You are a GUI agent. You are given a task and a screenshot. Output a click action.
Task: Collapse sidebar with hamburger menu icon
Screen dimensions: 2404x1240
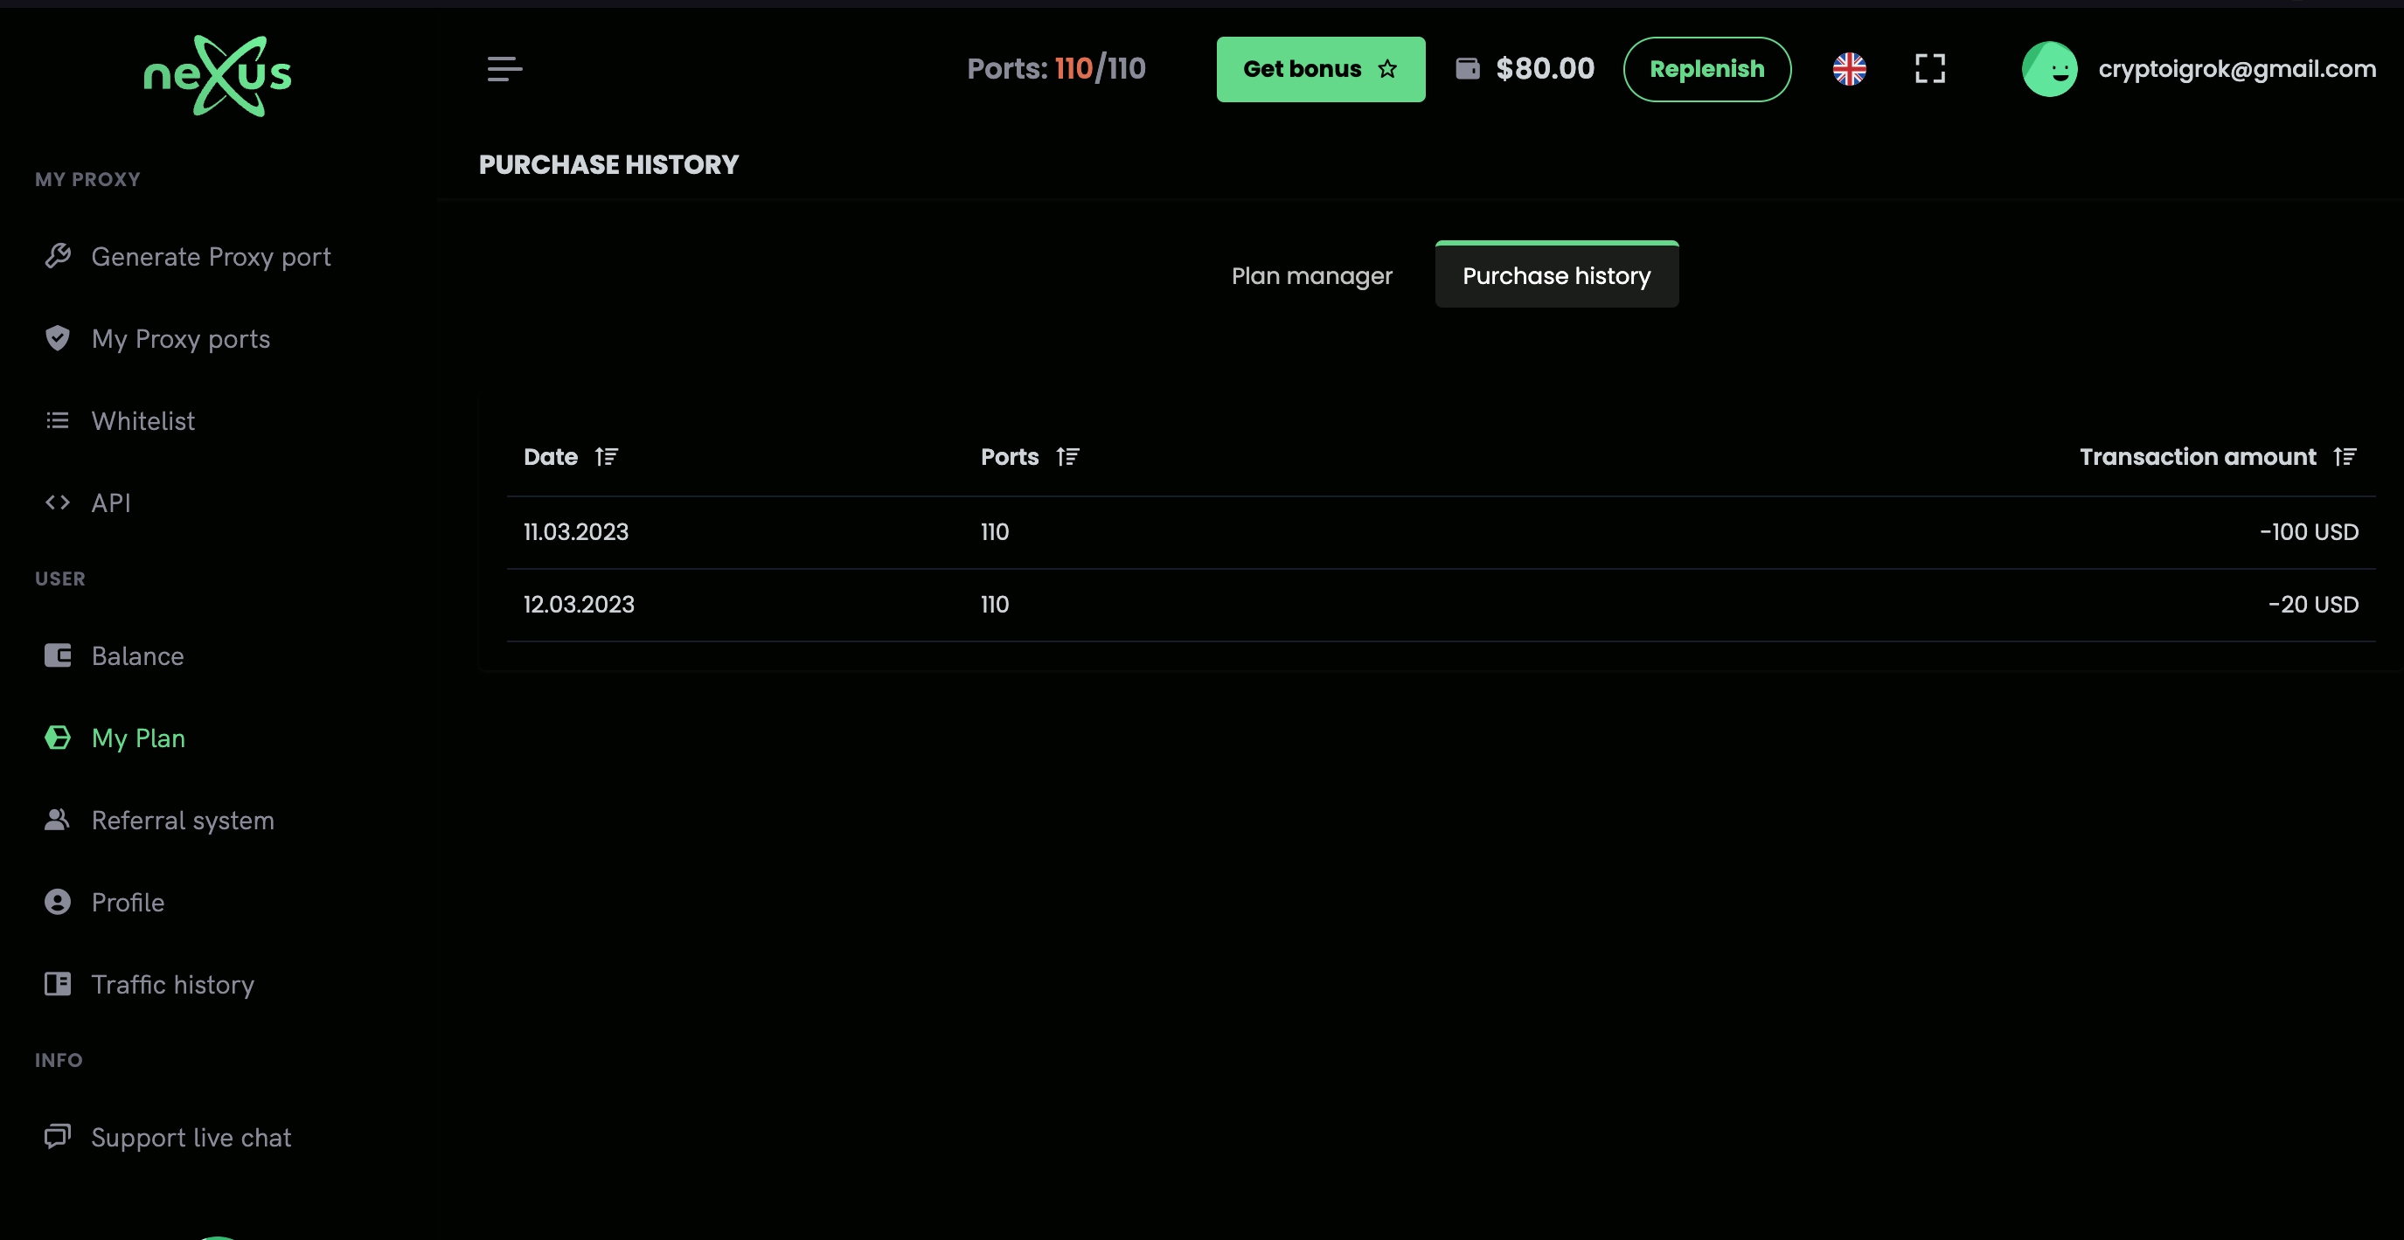[x=504, y=69]
